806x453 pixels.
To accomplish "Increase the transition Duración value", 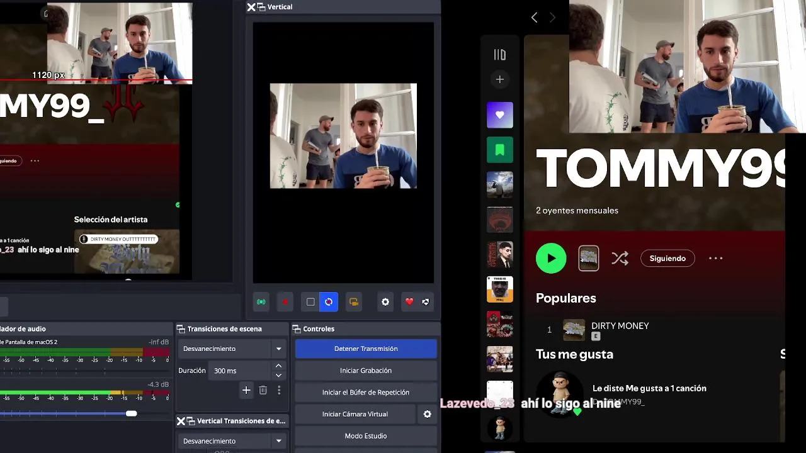I will tap(278, 366).
